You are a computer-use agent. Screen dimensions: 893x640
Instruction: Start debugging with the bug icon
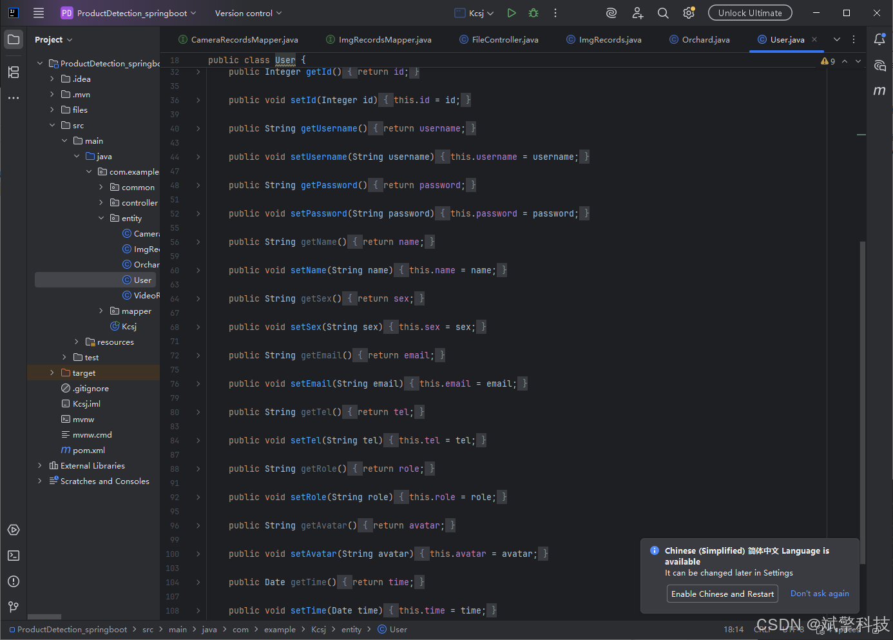click(533, 13)
